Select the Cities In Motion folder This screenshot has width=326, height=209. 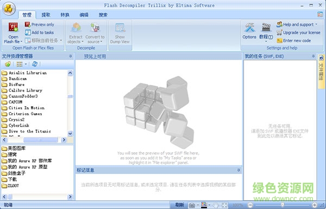coord(27,108)
